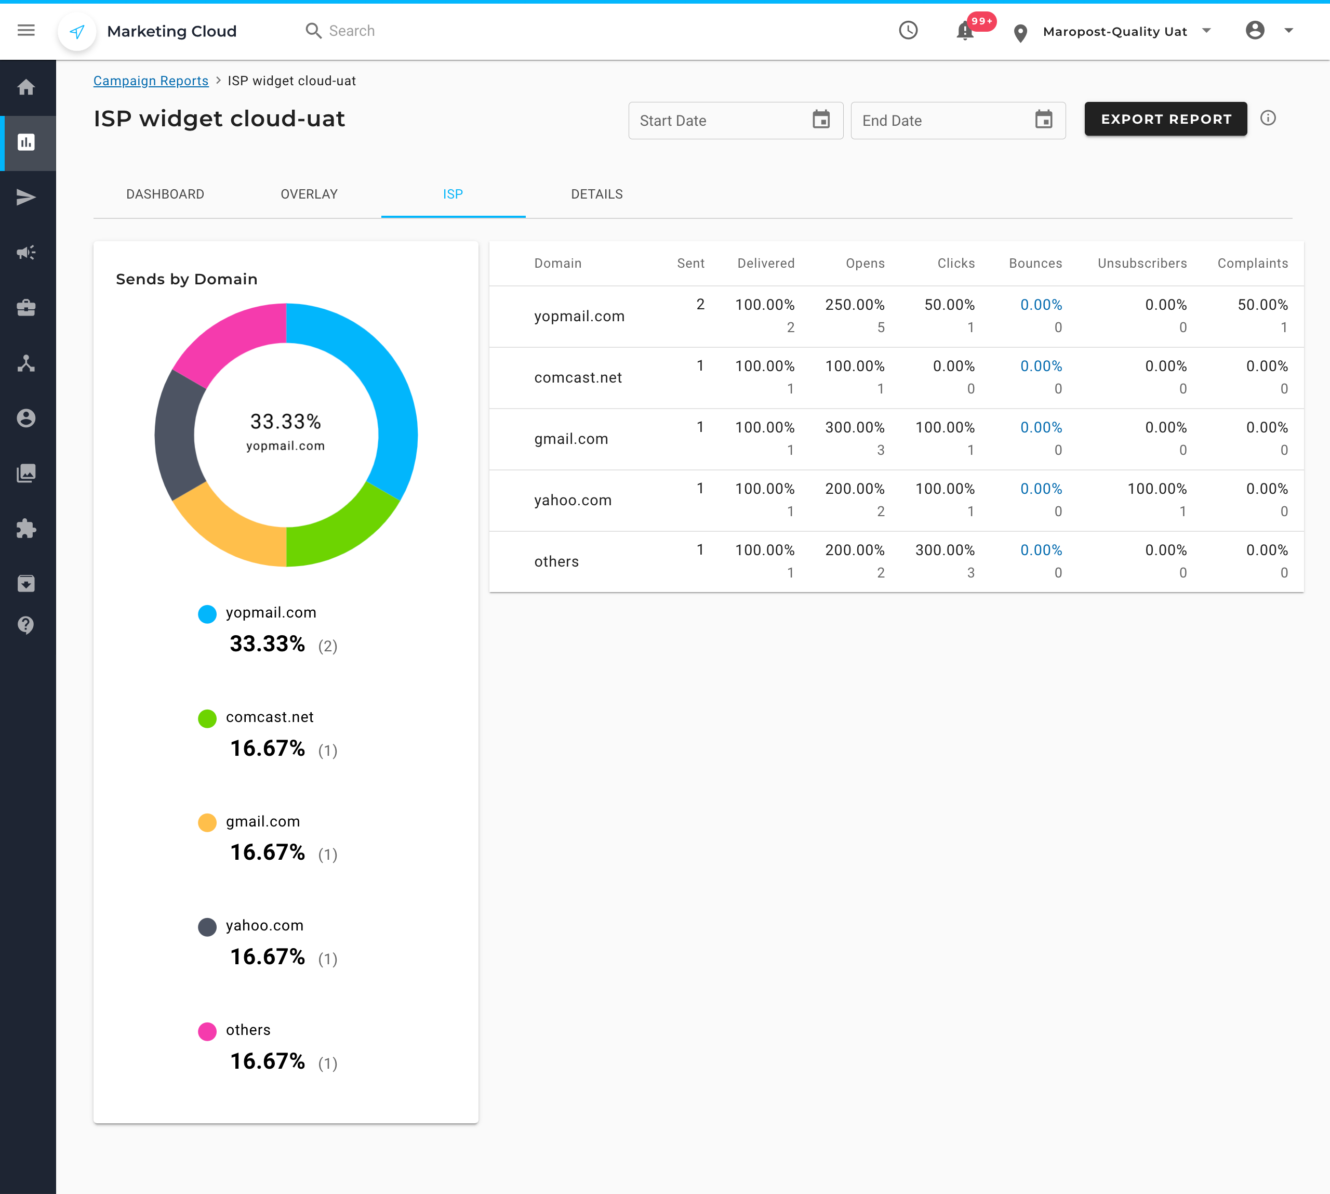Click the Marketing Cloud paper-plane logo
This screenshot has width=1330, height=1194.
77,31
